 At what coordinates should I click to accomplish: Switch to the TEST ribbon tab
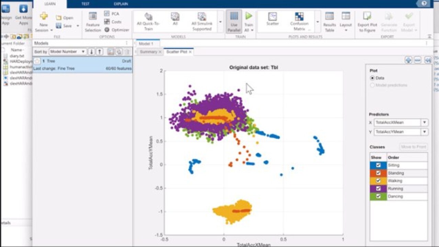point(85,4)
